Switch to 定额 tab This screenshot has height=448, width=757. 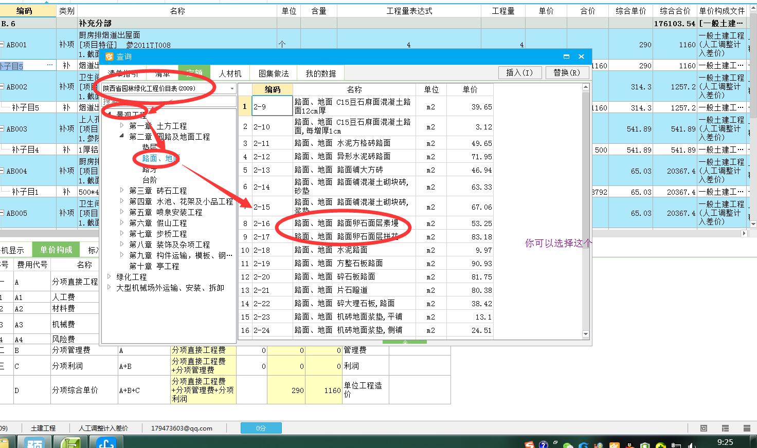[x=194, y=73]
